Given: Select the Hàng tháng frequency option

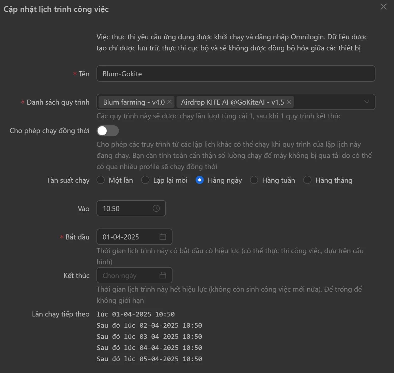Looking at the screenshot, I should click(307, 180).
